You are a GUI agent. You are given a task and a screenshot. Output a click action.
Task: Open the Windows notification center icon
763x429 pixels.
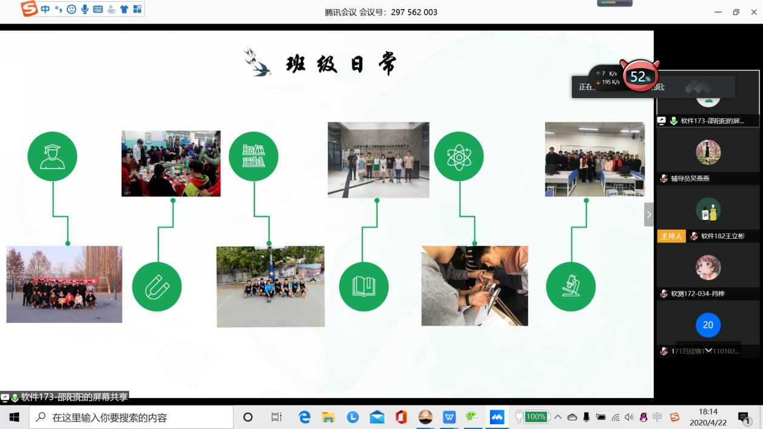(x=744, y=417)
